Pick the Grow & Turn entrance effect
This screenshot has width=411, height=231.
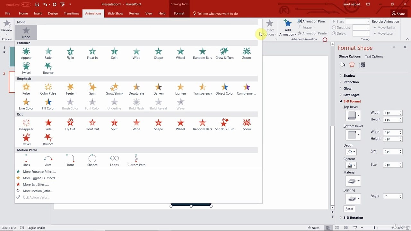click(x=224, y=53)
